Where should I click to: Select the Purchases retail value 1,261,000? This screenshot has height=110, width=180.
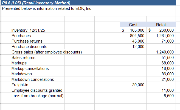161,36
